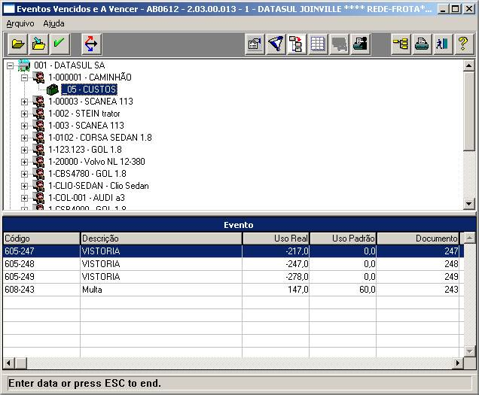Click the tree panel scroll down arrow
Viewport: 479px width, 395px height.
[469, 203]
